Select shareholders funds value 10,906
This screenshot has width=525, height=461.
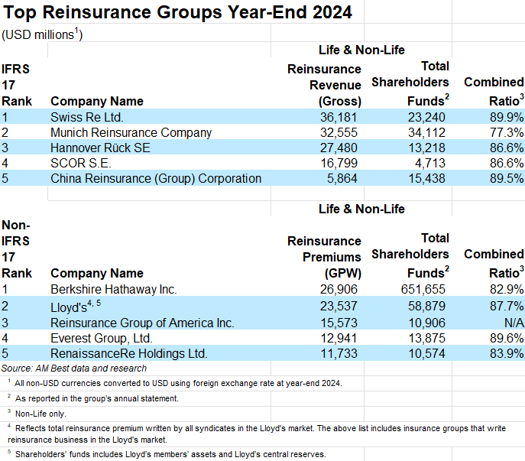pos(427,323)
